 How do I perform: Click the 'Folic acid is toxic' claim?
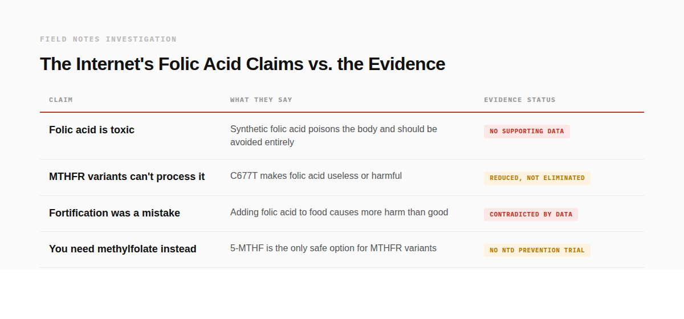pyautogui.click(x=92, y=130)
